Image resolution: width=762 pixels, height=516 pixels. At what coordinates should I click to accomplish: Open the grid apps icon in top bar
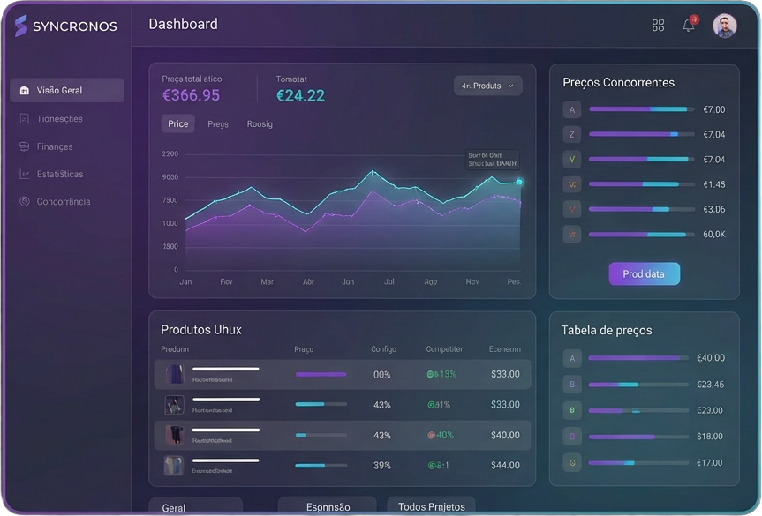658,25
